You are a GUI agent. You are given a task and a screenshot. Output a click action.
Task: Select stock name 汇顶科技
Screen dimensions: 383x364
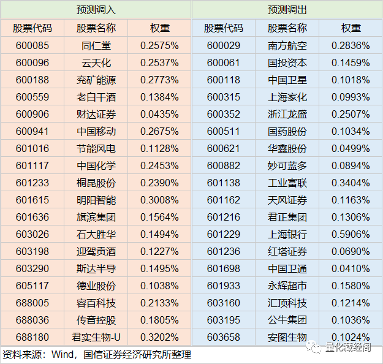pyautogui.click(x=287, y=303)
